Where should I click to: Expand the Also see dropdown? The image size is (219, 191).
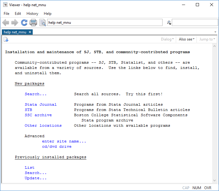(187, 39)
